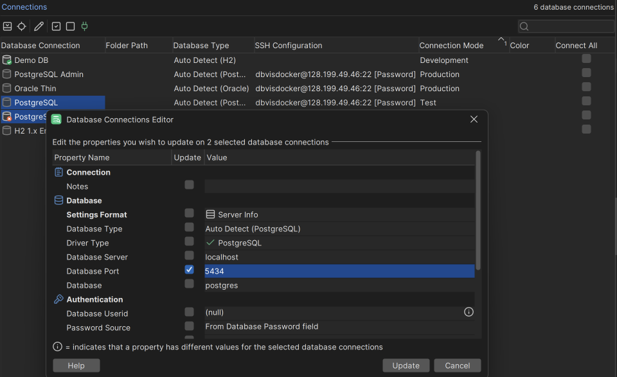Image resolution: width=617 pixels, height=377 pixels.
Task: Select the Oracle Thin connection row
Action: (30, 88)
